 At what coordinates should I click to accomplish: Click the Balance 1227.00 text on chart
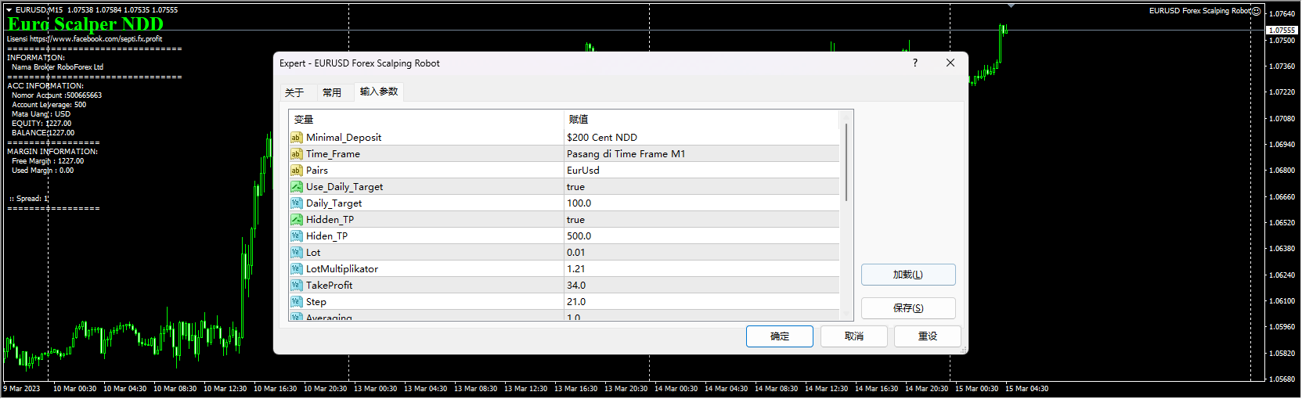[x=43, y=133]
